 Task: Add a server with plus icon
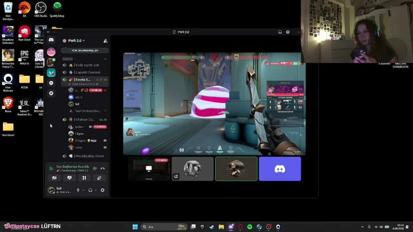[51, 83]
